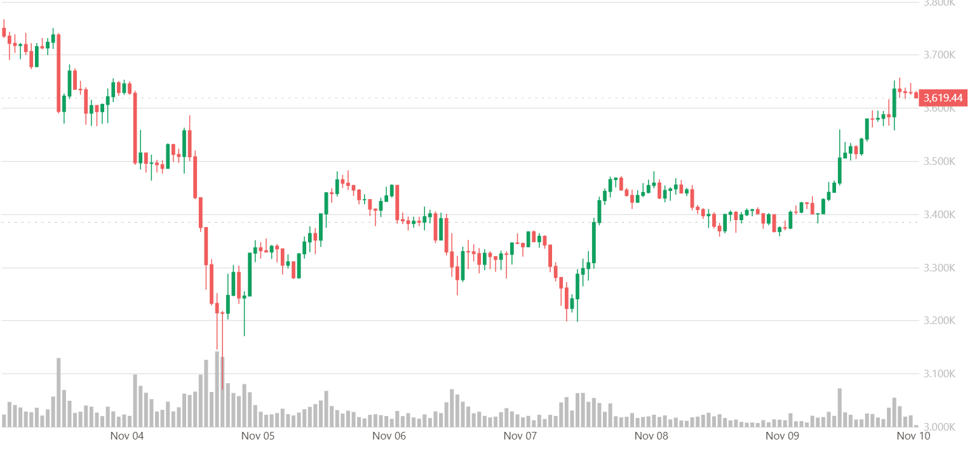Click the Nov 10 date label
The image size is (972, 449).
[x=913, y=436]
